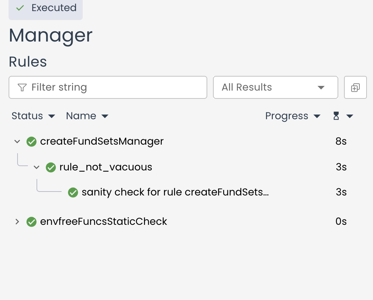Image resolution: width=373 pixels, height=300 pixels.
Task: Click the funnel icon in filter field
Action: pyautogui.click(x=22, y=87)
